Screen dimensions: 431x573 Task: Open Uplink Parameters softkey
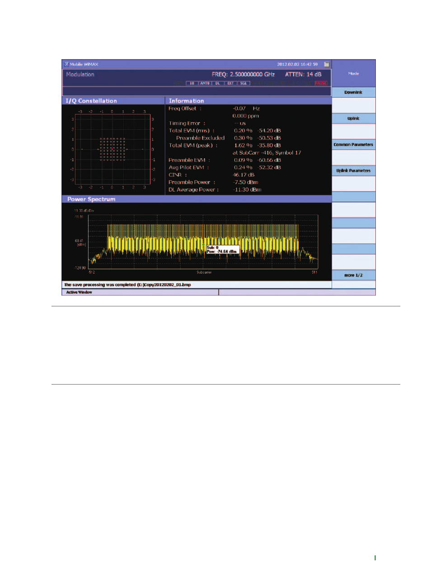coord(354,171)
